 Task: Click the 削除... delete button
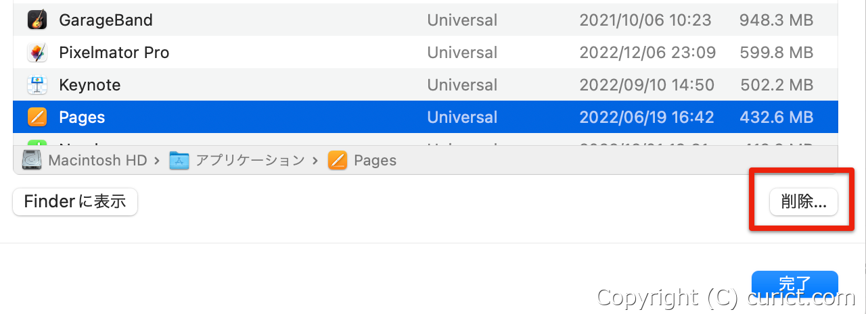pyautogui.click(x=804, y=202)
